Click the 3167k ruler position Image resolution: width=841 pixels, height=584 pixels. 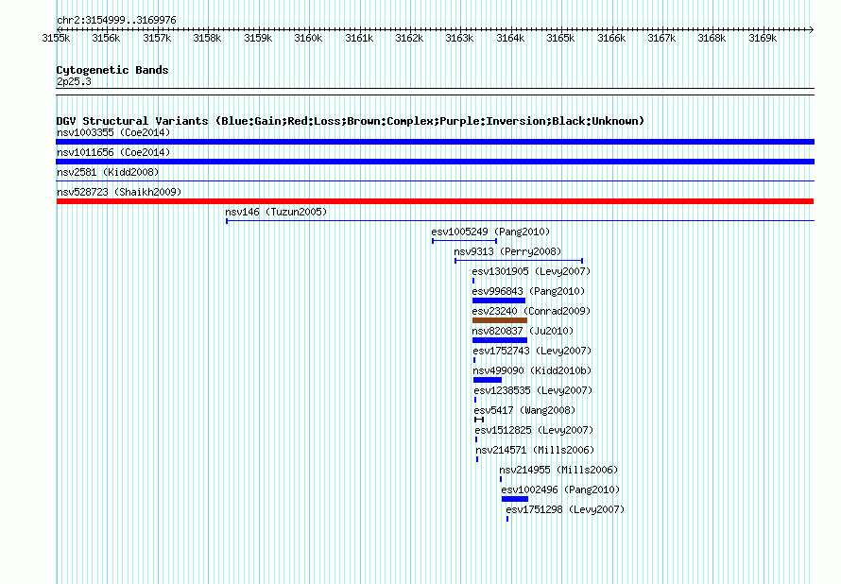[661, 38]
